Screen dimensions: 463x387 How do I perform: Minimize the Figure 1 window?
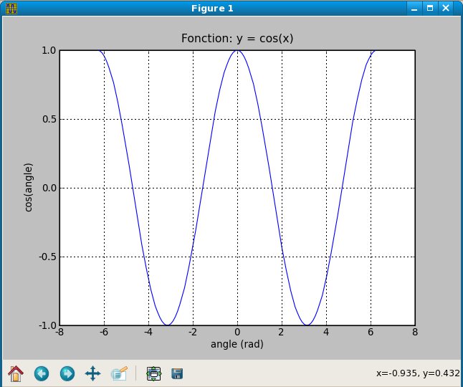pos(414,9)
